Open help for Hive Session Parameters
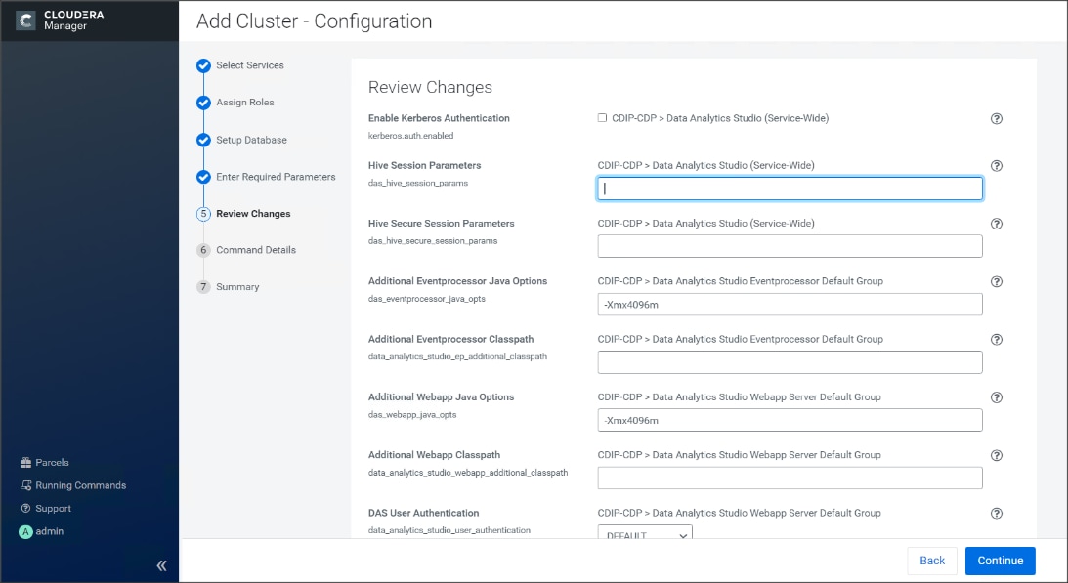This screenshot has width=1068, height=583. (996, 165)
